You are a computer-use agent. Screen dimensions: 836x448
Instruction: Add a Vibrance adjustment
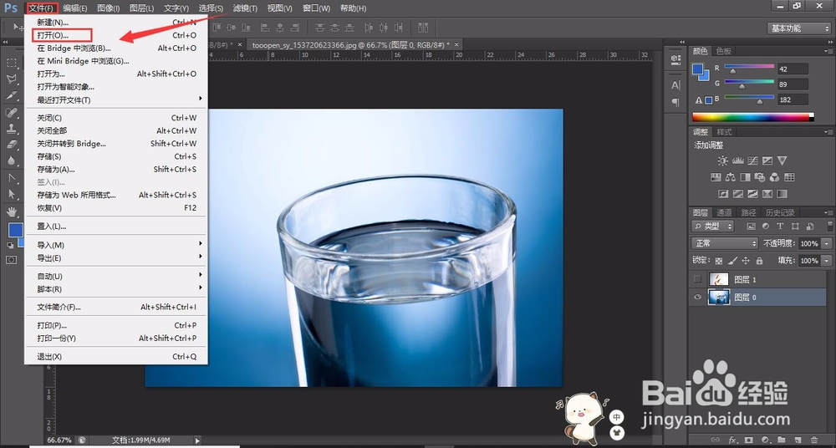tap(782, 160)
